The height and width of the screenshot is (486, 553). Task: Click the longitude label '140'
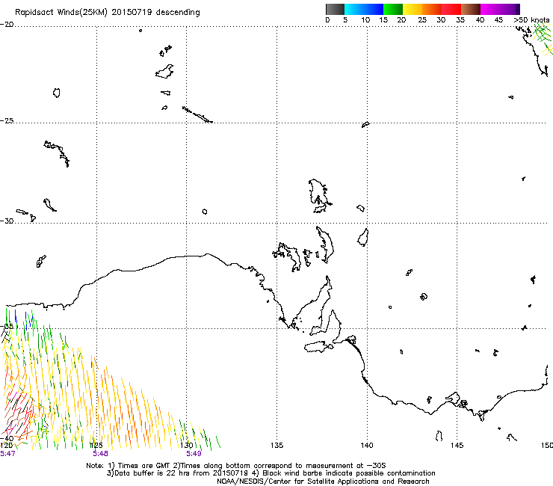pos(367,446)
